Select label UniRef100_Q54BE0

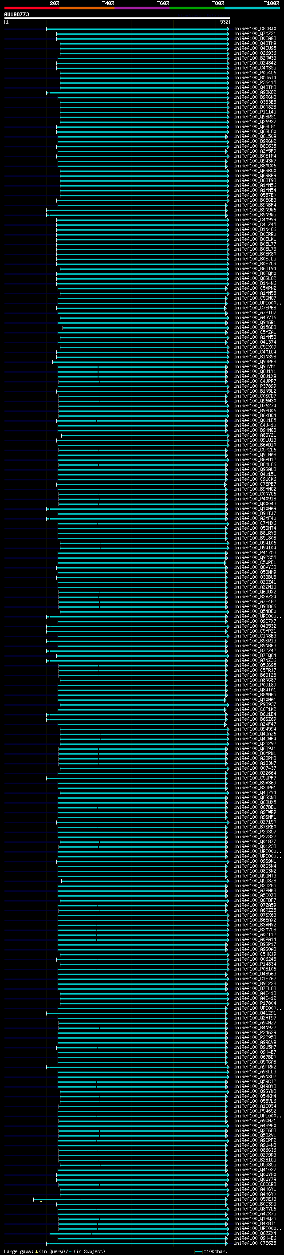pyautogui.click(x=255, y=611)
